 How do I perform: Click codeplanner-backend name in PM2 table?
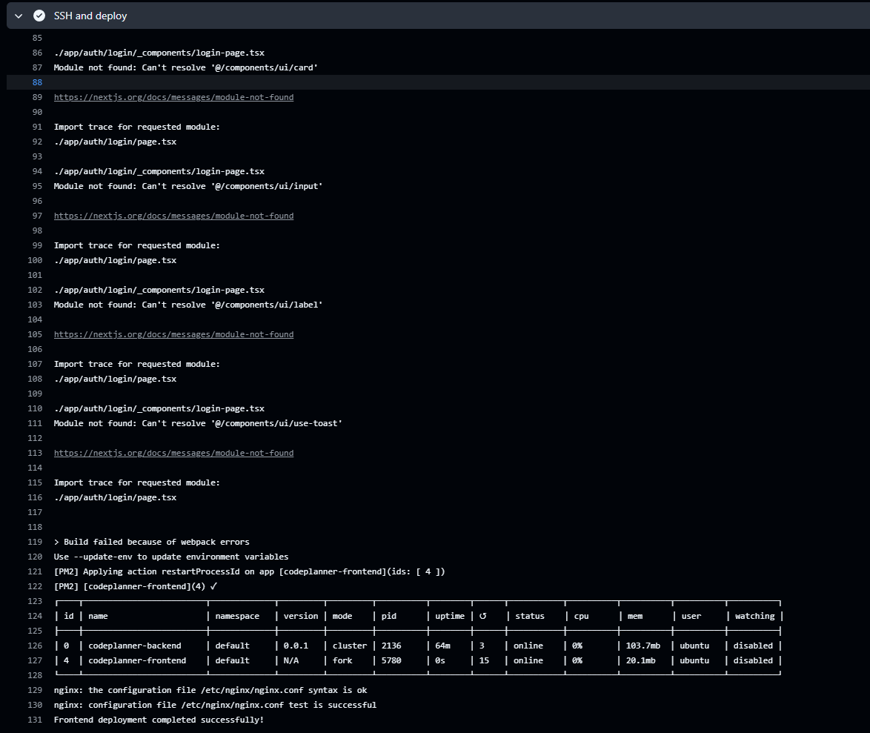coord(135,646)
